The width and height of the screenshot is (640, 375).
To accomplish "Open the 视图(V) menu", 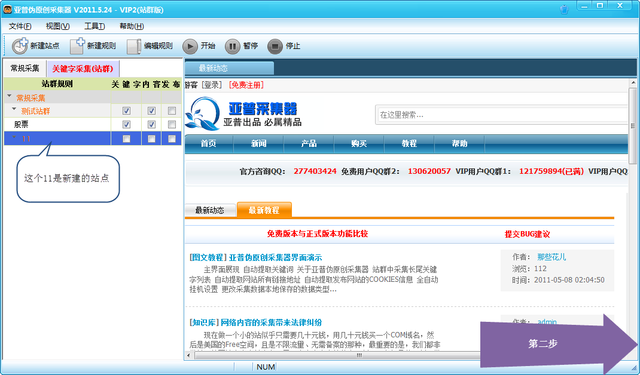I will 57,26.
